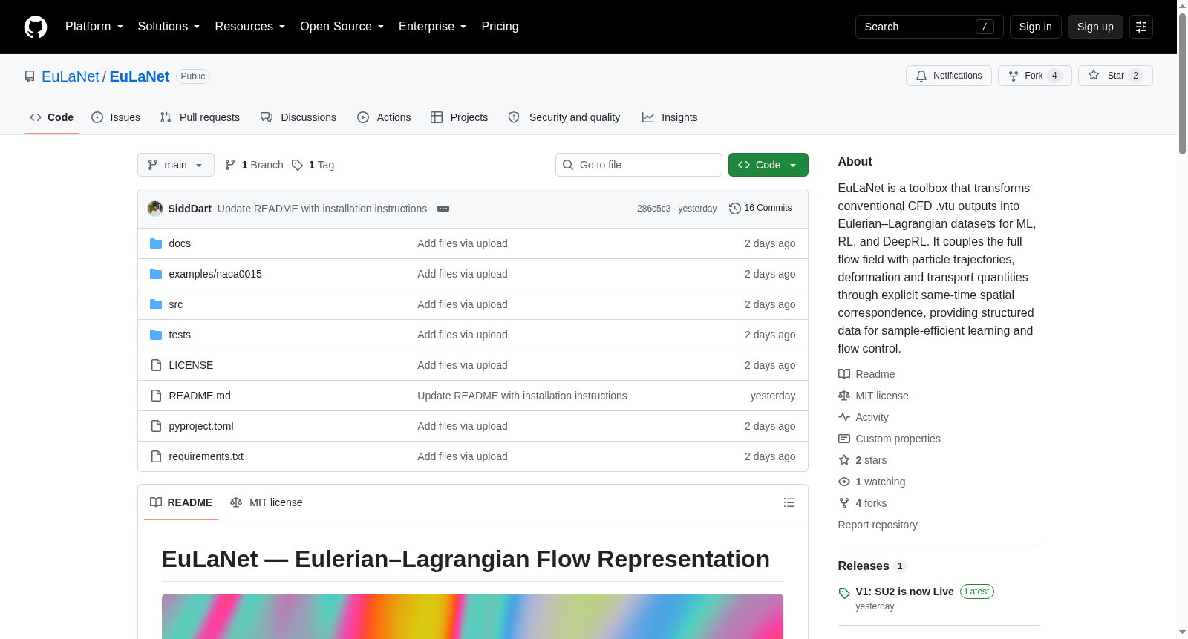Expand commit message ellipsis button
The image size is (1188, 639).
coord(443,209)
